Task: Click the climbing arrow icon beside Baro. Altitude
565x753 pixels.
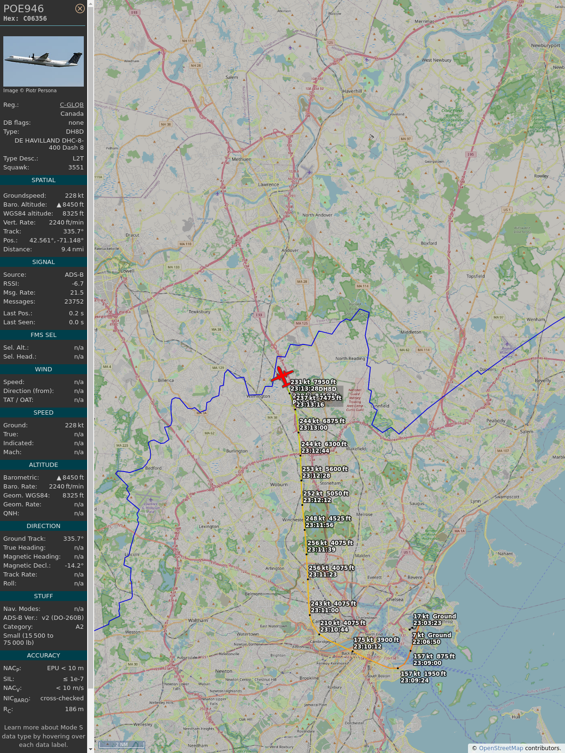Action: pos(59,205)
